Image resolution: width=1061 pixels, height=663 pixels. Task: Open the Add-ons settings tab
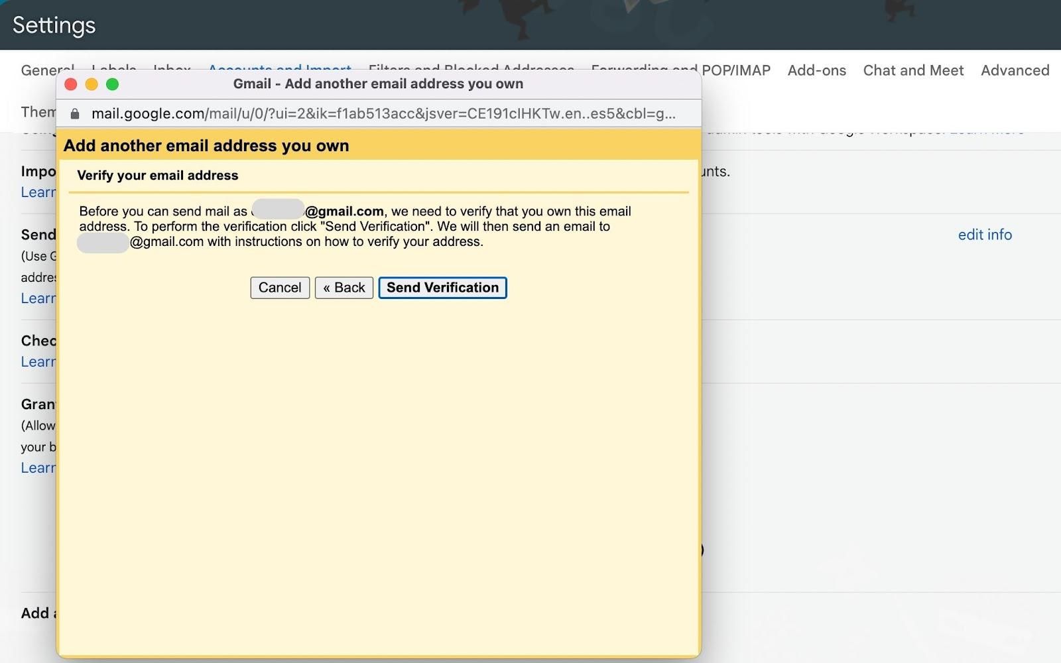tap(817, 70)
